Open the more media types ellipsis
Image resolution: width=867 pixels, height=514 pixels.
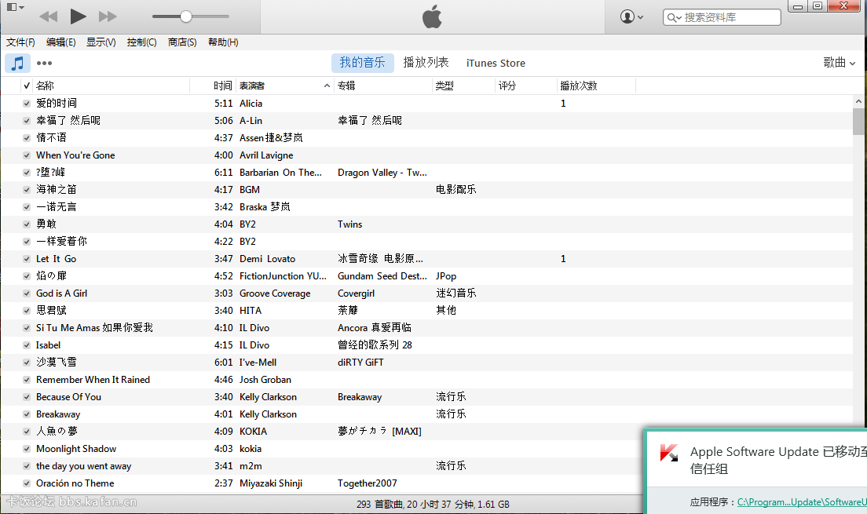pyautogui.click(x=44, y=63)
